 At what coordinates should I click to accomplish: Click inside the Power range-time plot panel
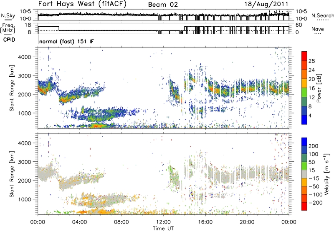point(163,88)
